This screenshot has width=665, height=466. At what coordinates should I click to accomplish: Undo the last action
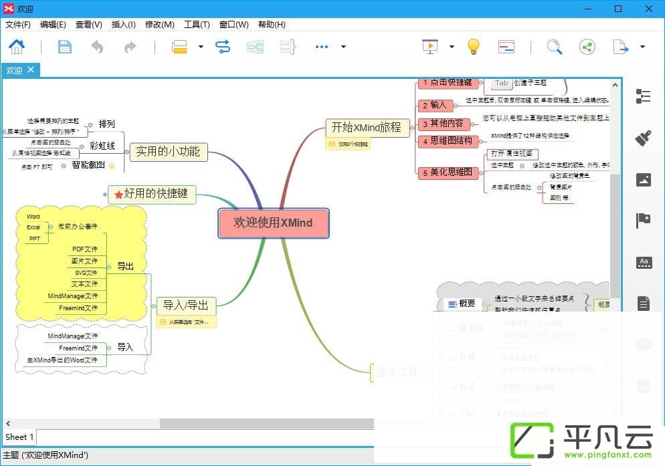click(x=98, y=47)
